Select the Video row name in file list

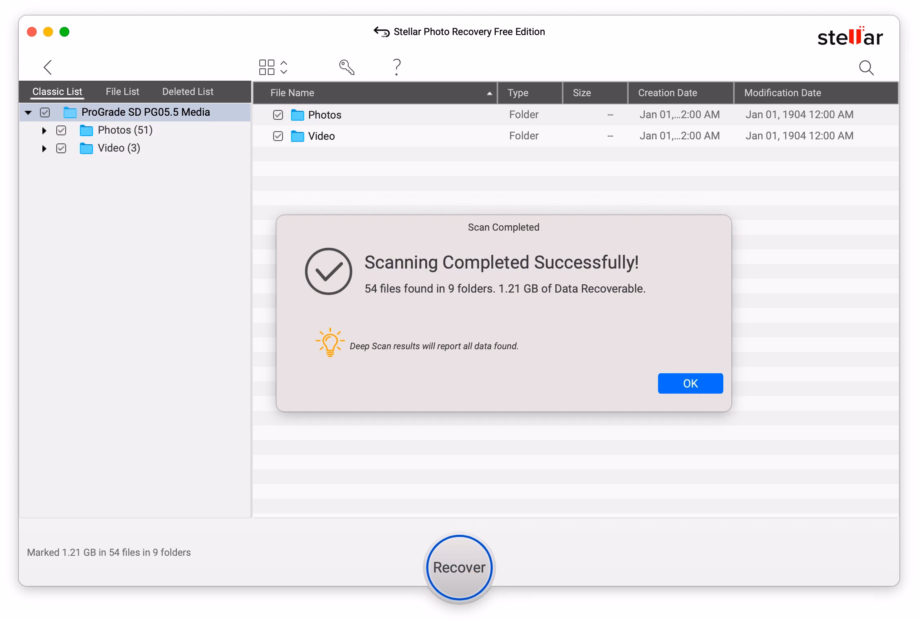(321, 136)
